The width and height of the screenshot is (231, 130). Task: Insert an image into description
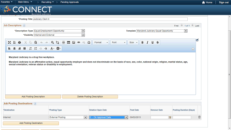point(74,43)
